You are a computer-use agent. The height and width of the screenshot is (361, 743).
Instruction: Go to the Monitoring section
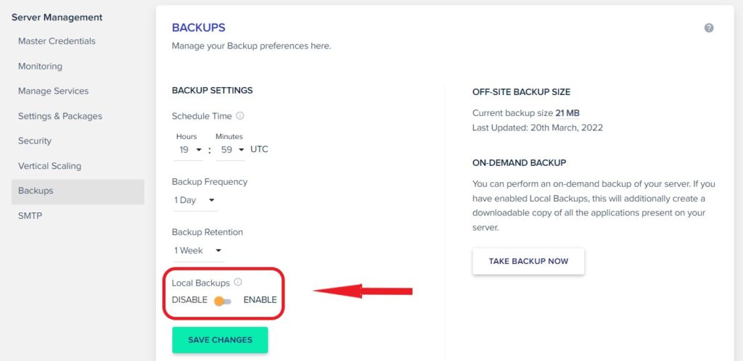(x=41, y=66)
